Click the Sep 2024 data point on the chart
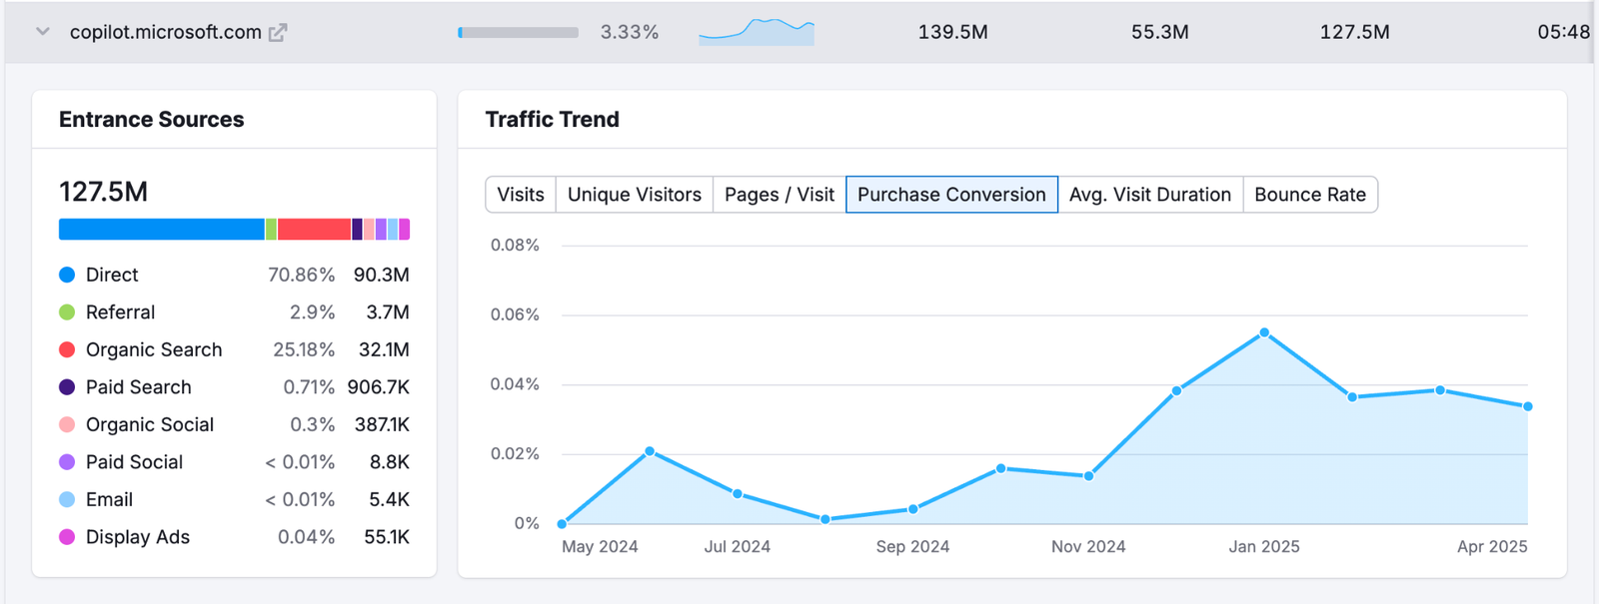The image size is (1599, 604). [x=913, y=509]
